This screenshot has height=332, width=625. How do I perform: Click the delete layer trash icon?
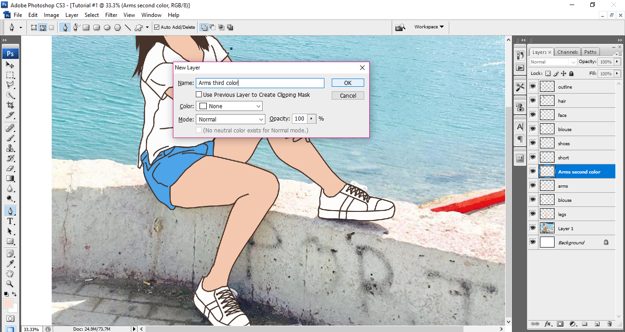tap(609, 324)
